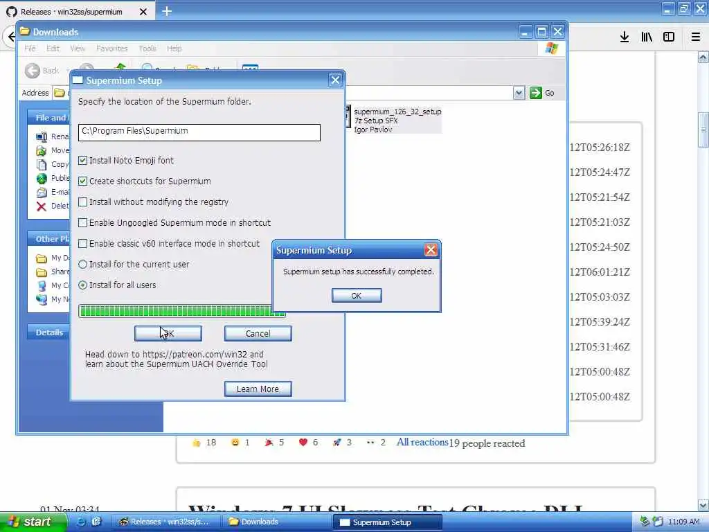The height and width of the screenshot is (532, 709).
Task: Click browser page scrollbar up arrow
Action: pyautogui.click(x=703, y=57)
